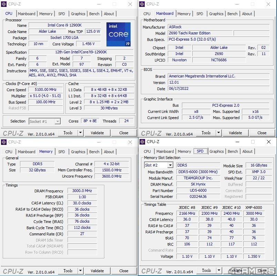Click the CPU-Z title bar icon in the Motherboard window
Image resolution: width=277 pixels, height=276 pixels.
click(142, 4)
